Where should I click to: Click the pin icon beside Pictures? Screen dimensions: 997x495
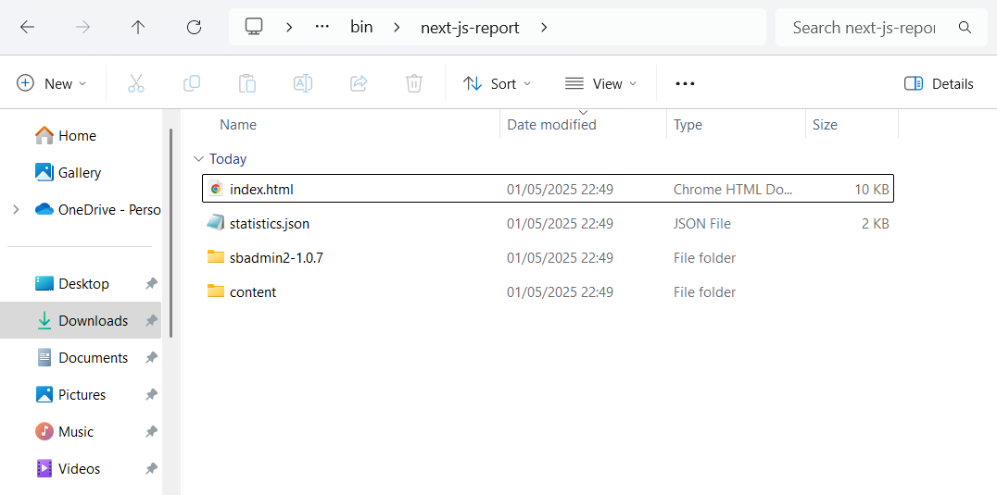tap(151, 395)
